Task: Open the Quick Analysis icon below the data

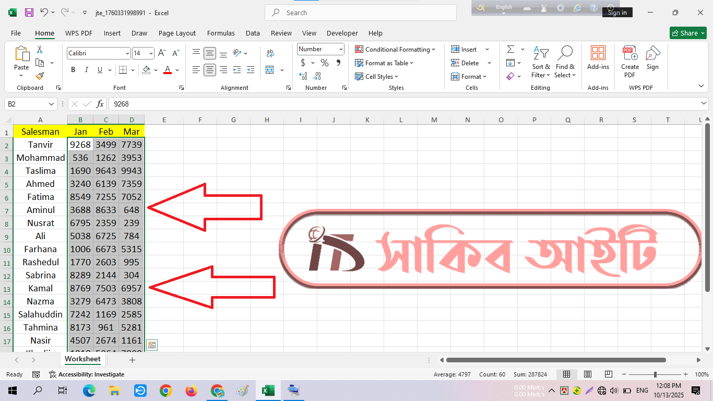Action: (152, 345)
